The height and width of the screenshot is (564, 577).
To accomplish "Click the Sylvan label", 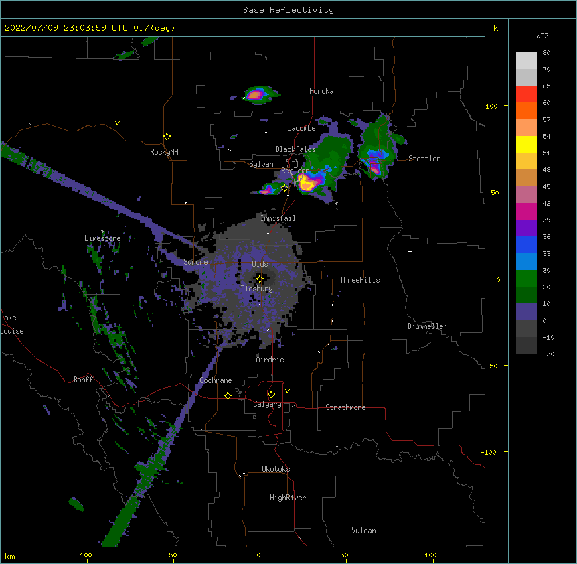I will coord(261,164).
